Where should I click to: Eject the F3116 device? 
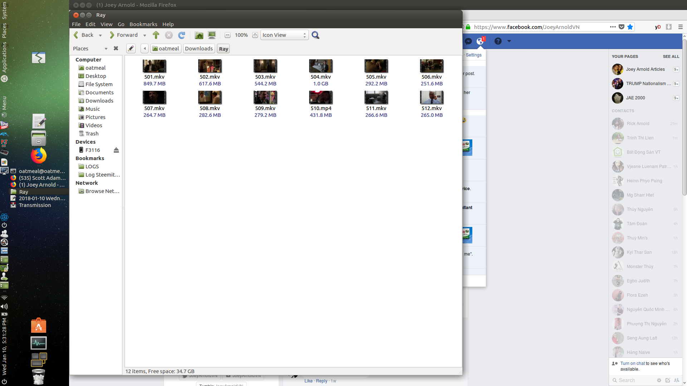(116, 150)
